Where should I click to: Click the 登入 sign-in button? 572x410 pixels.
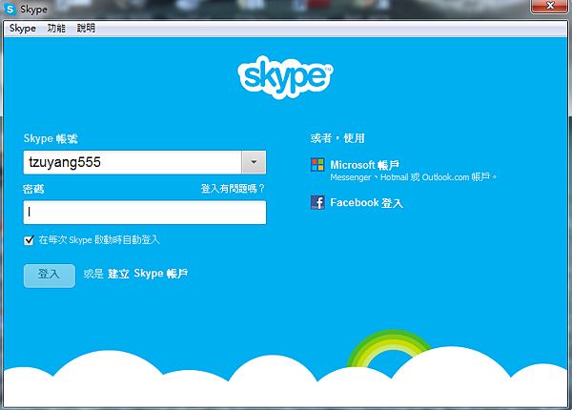pos(50,276)
